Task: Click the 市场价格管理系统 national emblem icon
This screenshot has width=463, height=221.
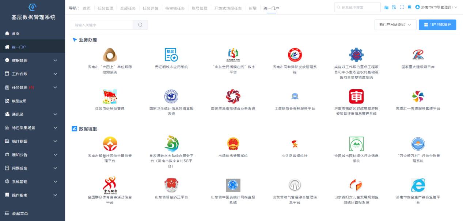Action: click(233, 144)
